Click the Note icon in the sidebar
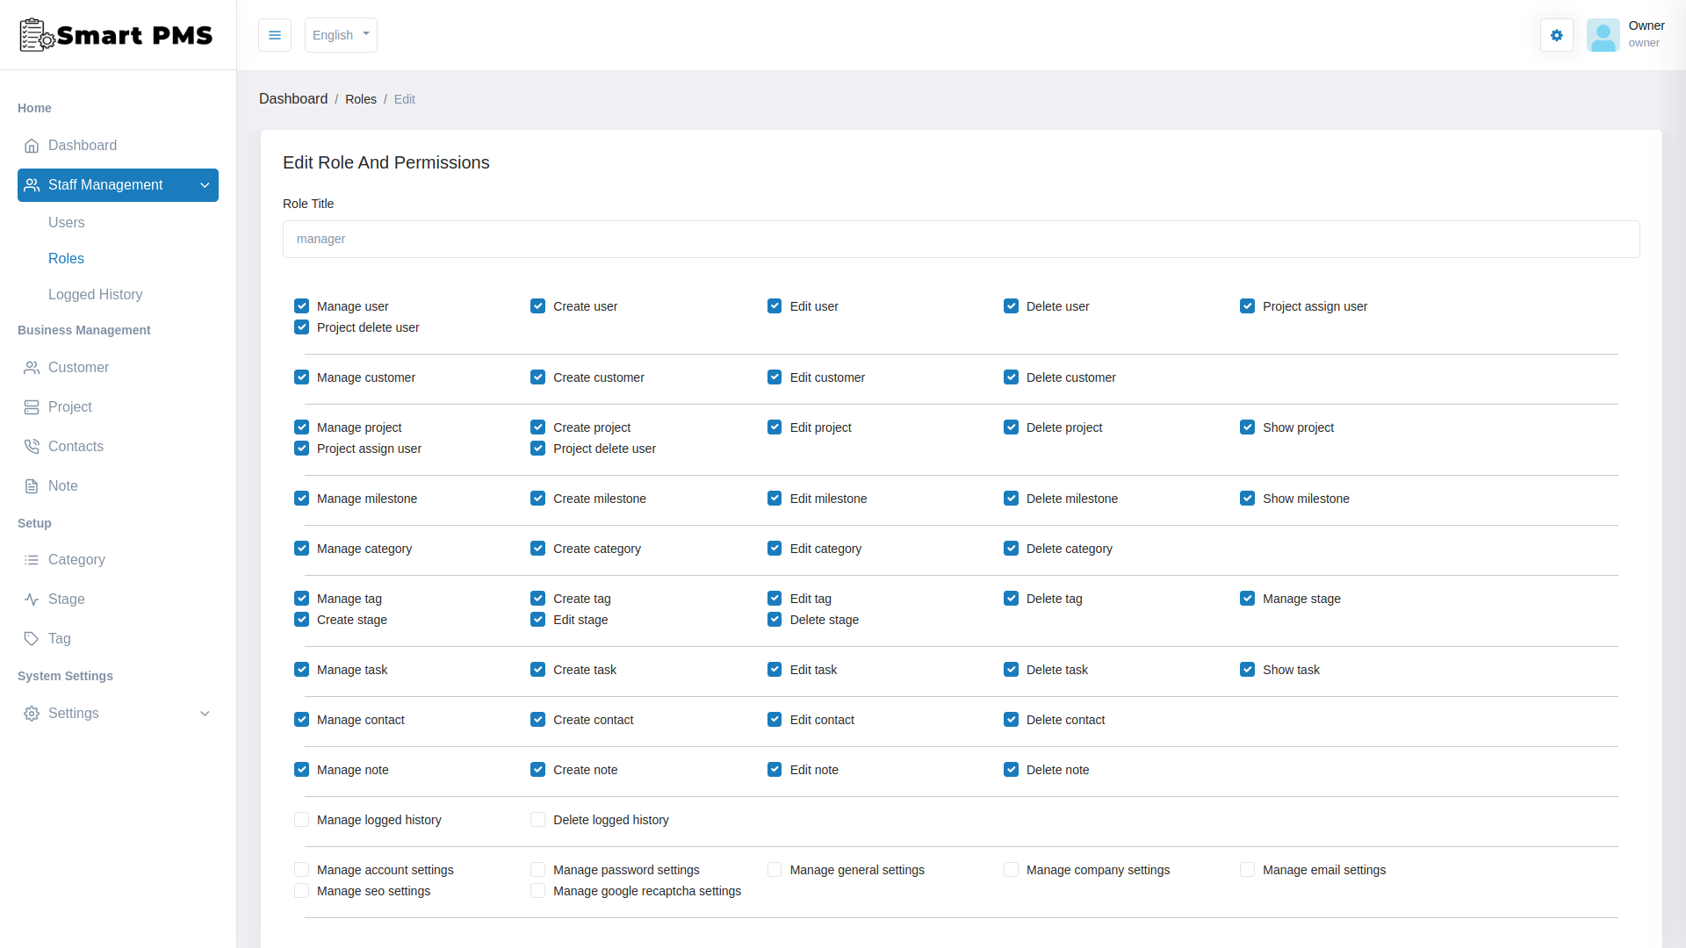Image resolution: width=1686 pixels, height=948 pixels. pos(32,485)
